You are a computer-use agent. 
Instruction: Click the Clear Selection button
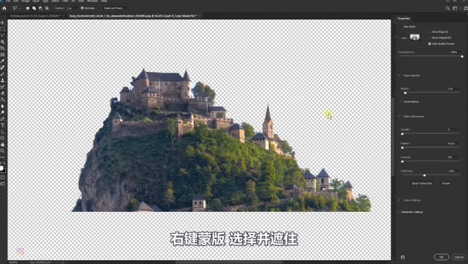coord(422,183)
